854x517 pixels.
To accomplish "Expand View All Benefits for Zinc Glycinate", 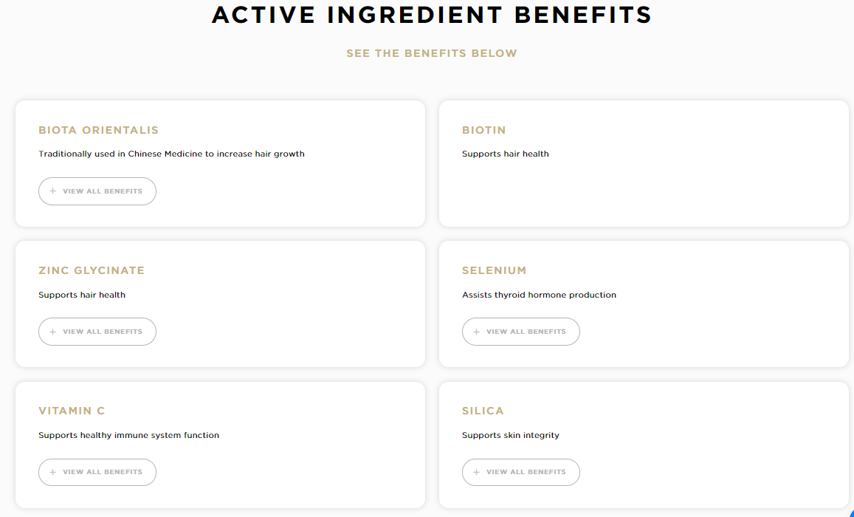I will tap(97, 332).
